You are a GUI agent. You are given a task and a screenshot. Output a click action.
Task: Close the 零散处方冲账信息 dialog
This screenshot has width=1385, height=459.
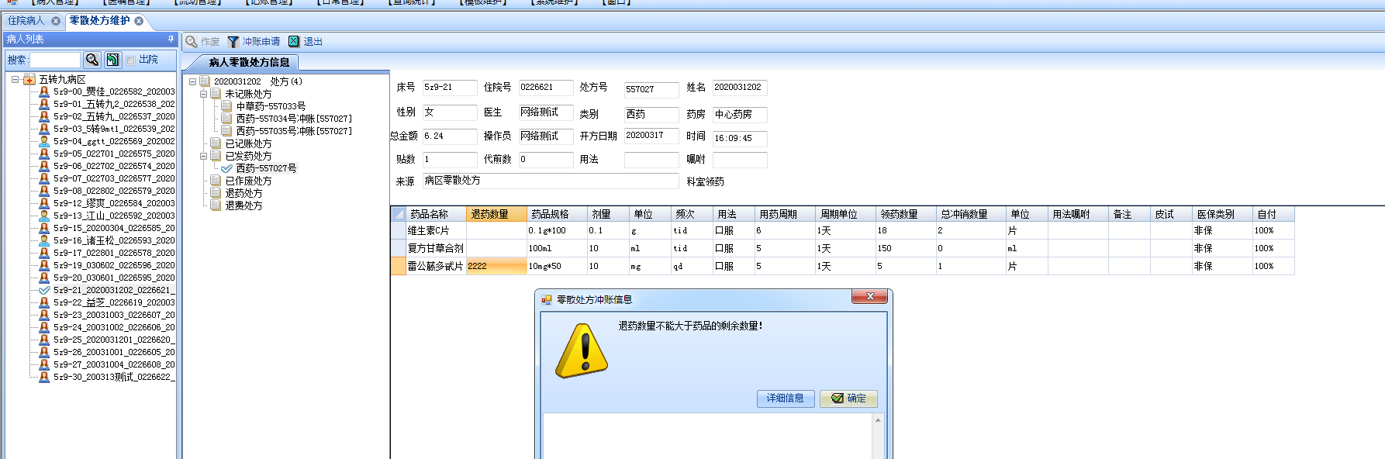click(x=870, y=297)
